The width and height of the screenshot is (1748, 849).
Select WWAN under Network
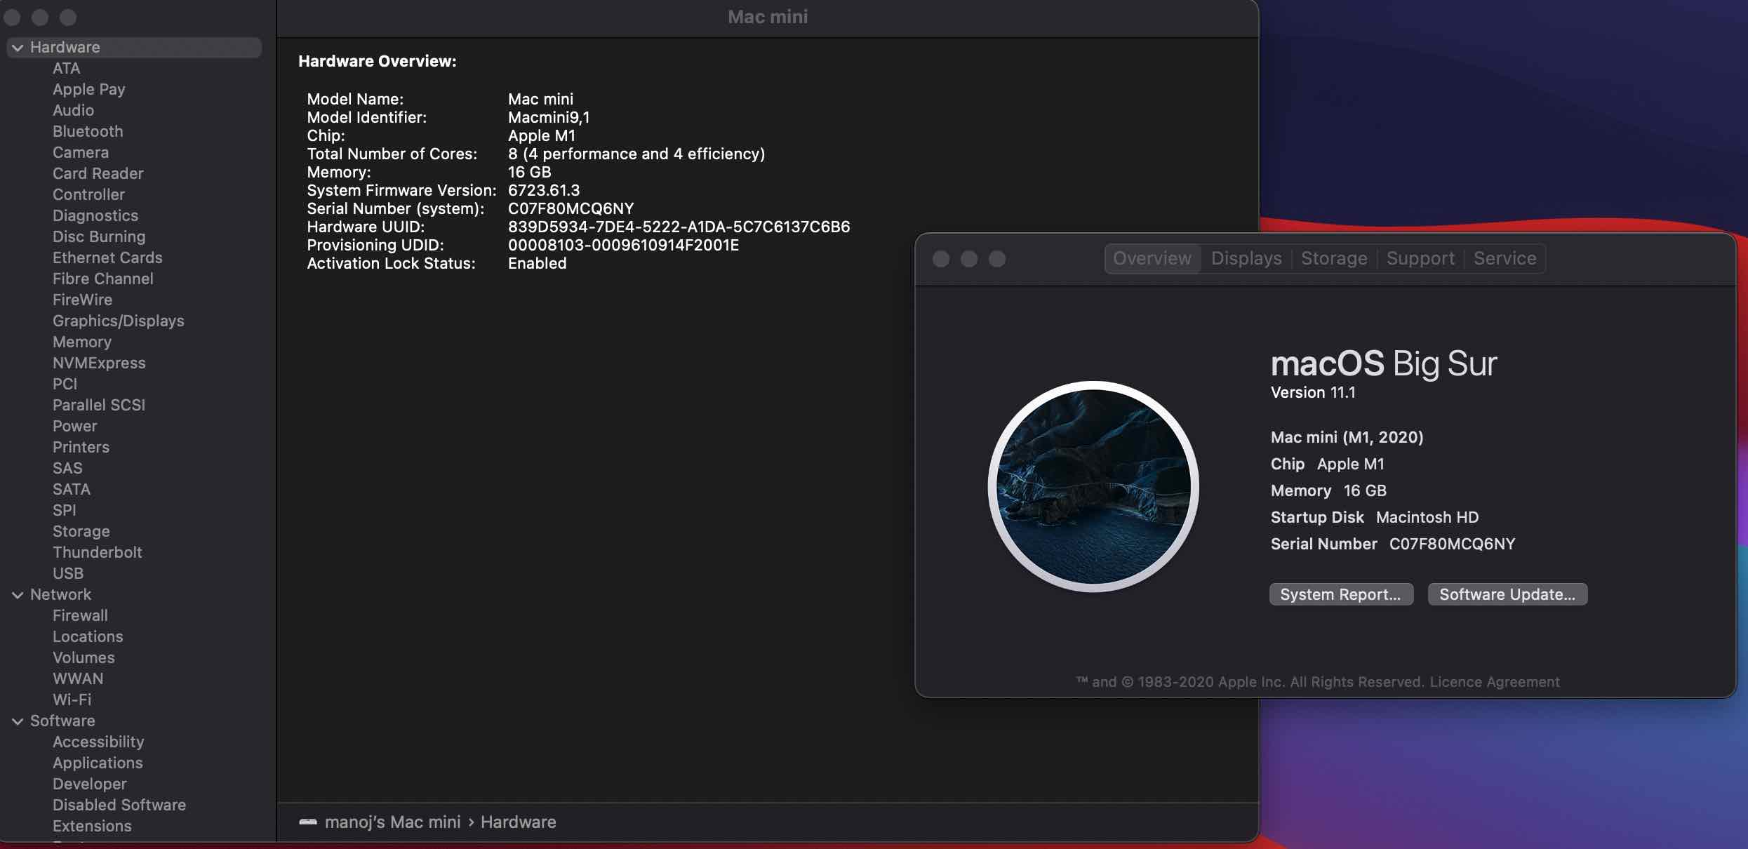(x=78, y=678)
